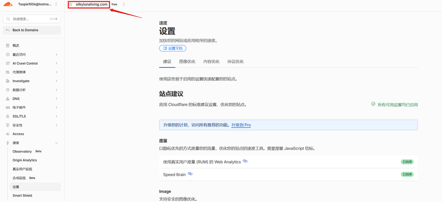Switch to the 建议 tab

click(x=167, y=62)
